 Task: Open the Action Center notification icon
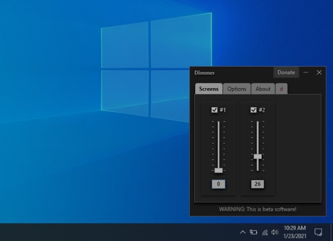tap(319, 232)
